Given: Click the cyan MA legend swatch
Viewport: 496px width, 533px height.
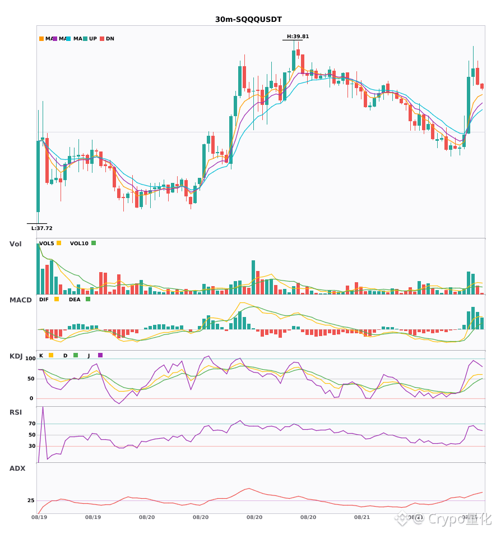Looking at the screenshot, I should coord(68,39).
